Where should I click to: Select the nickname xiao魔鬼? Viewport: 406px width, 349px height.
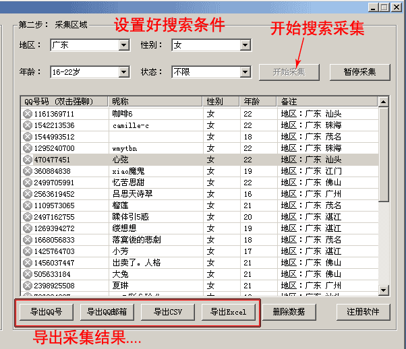pos(128,171)
